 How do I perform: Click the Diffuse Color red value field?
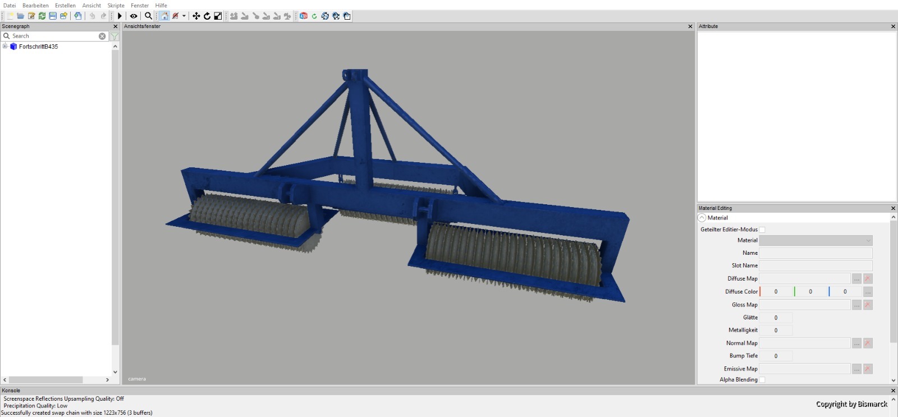point(776,292)
